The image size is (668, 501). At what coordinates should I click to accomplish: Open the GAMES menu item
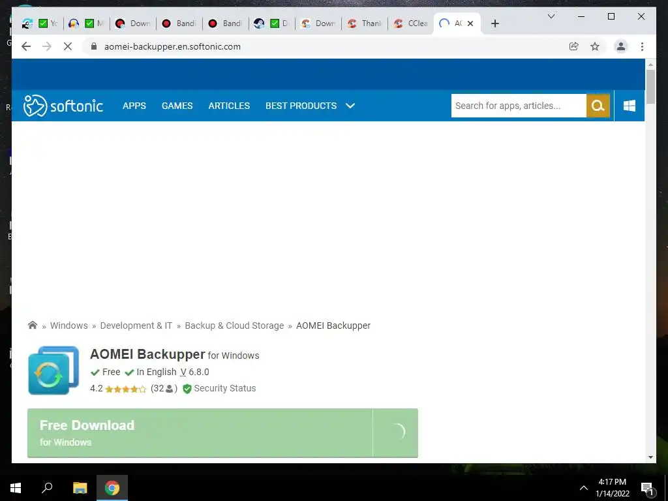pyautogui.click(x=177, y=106)
